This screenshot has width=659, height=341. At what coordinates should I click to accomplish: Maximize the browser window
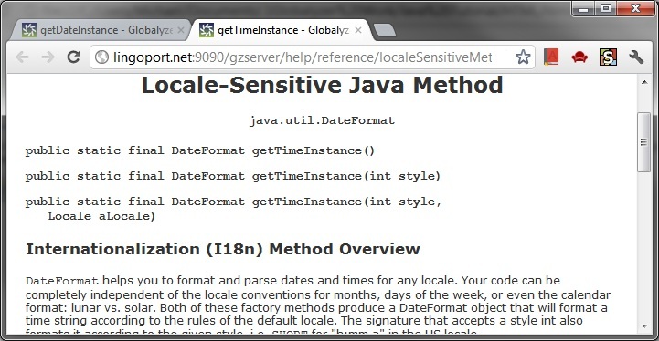pos(606,7)
